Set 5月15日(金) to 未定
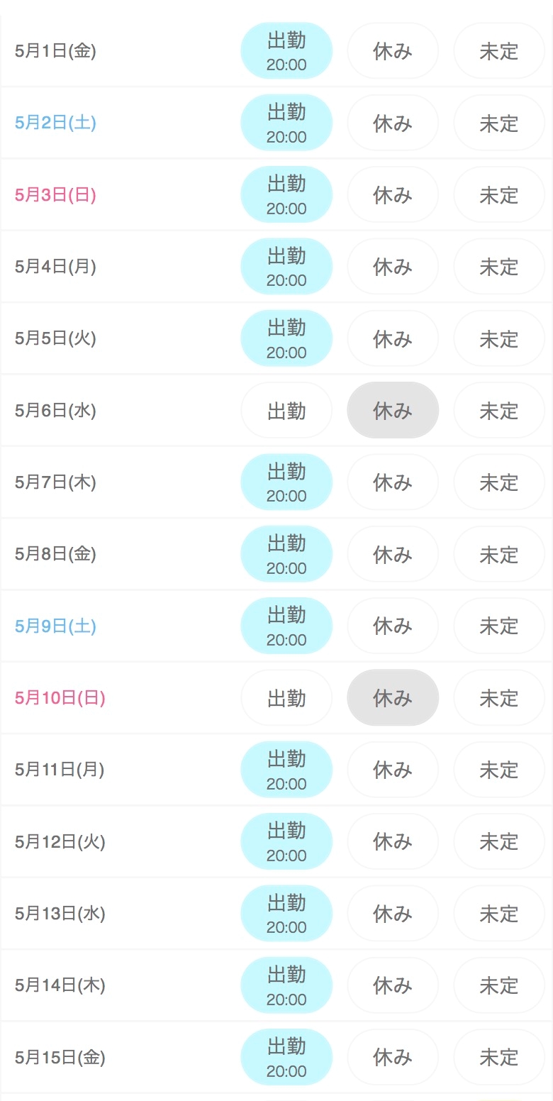 (499, 1057)
